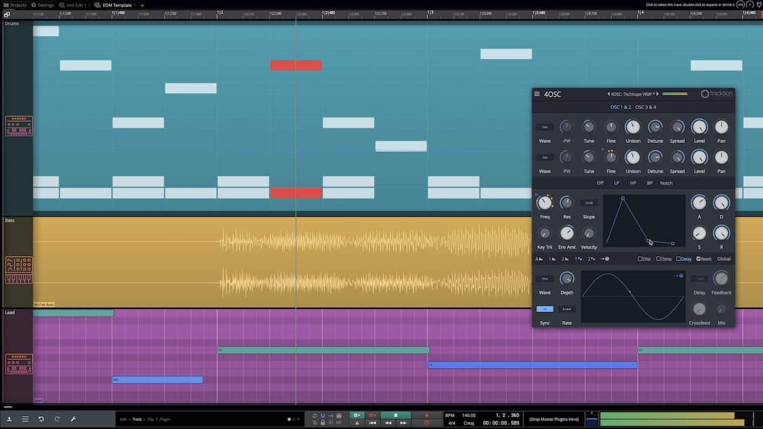Viewport: 763px width, 429px height.
Task: Select the Notch filter type
Action: pos(666,183)
